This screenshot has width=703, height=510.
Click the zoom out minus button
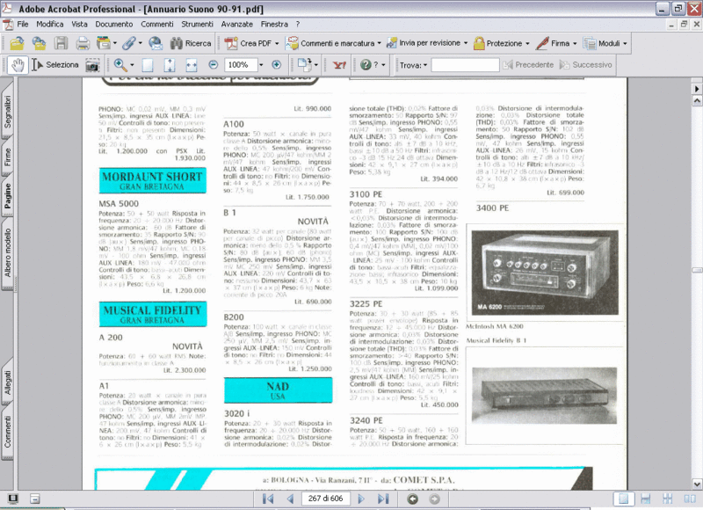click(x=214, y=65)
